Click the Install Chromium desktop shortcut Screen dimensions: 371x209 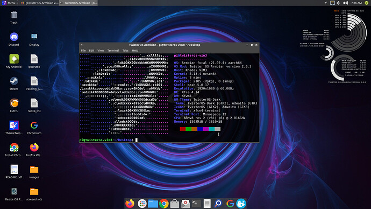14,148
